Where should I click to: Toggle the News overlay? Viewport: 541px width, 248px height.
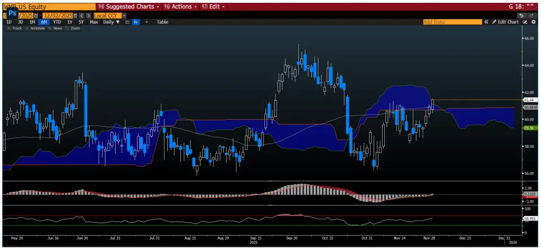point(55,28)
